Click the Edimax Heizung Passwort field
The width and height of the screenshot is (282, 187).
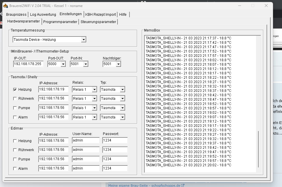(115, 140)
